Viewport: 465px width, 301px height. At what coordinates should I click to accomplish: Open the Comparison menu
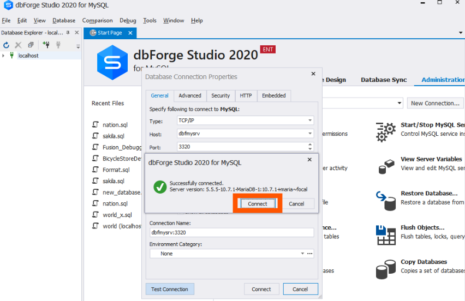point(97,21)
